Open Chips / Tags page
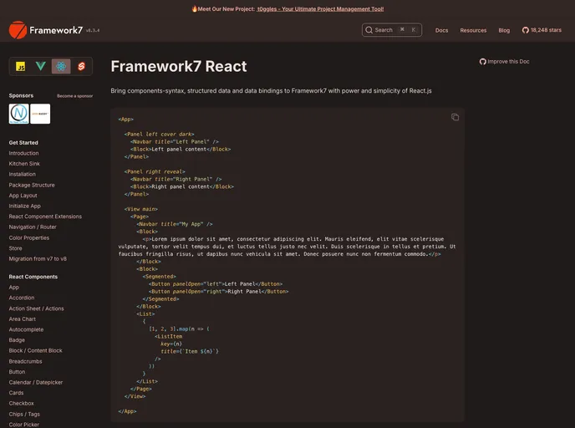The width and height of the screenshot is (575, 428). (x=24, y=414)
